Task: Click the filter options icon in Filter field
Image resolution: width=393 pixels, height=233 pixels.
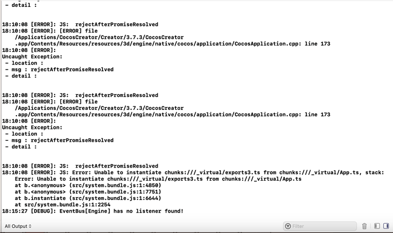Action: [x=288, y=226]
